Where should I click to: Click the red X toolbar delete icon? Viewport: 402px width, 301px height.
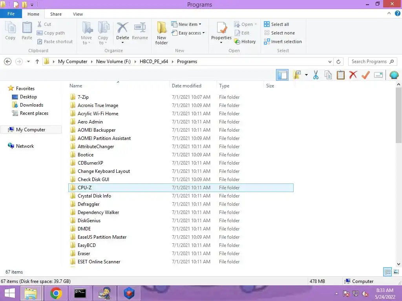(353, 75)
